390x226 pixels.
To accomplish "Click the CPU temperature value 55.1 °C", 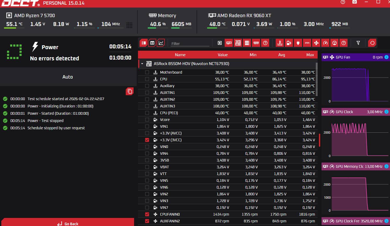I will pos(14,24).
